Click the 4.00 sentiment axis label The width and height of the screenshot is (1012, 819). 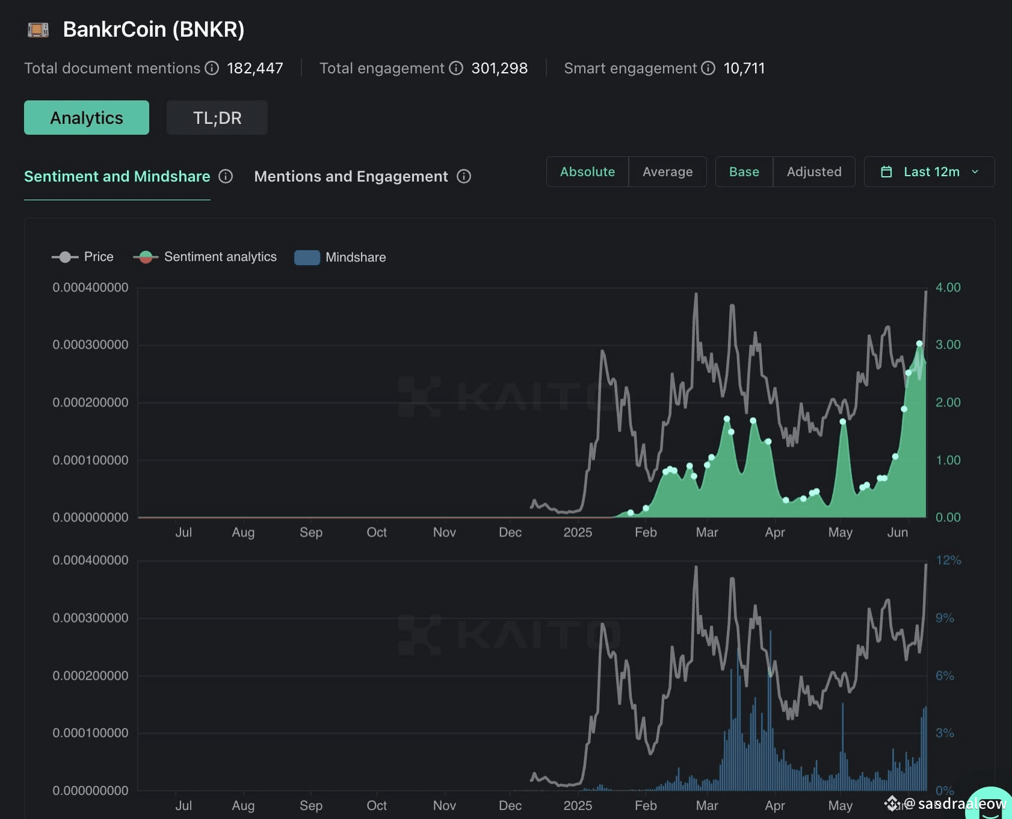click(x=948, y=287)
